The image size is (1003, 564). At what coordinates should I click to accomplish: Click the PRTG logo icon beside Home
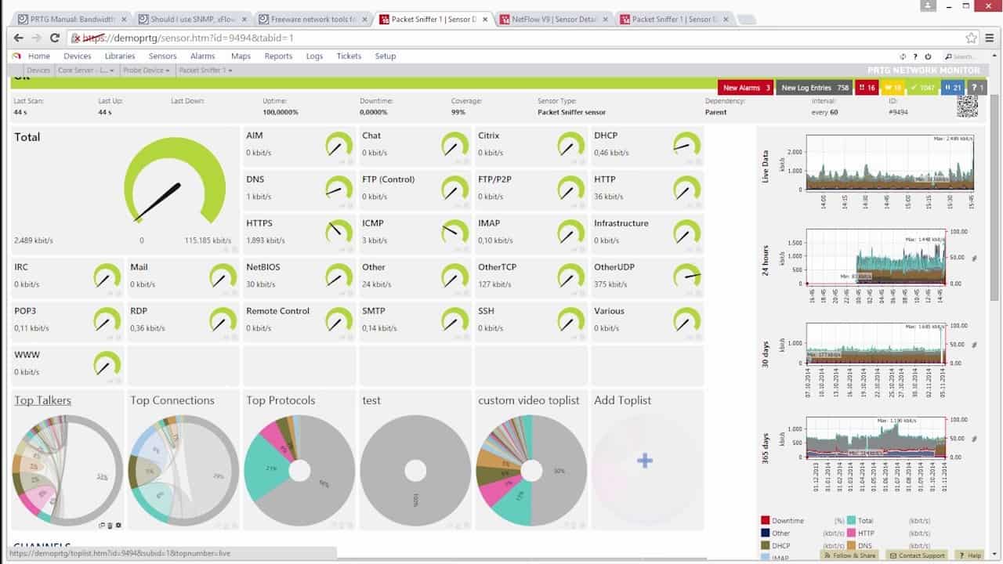[x=16, y=56]
